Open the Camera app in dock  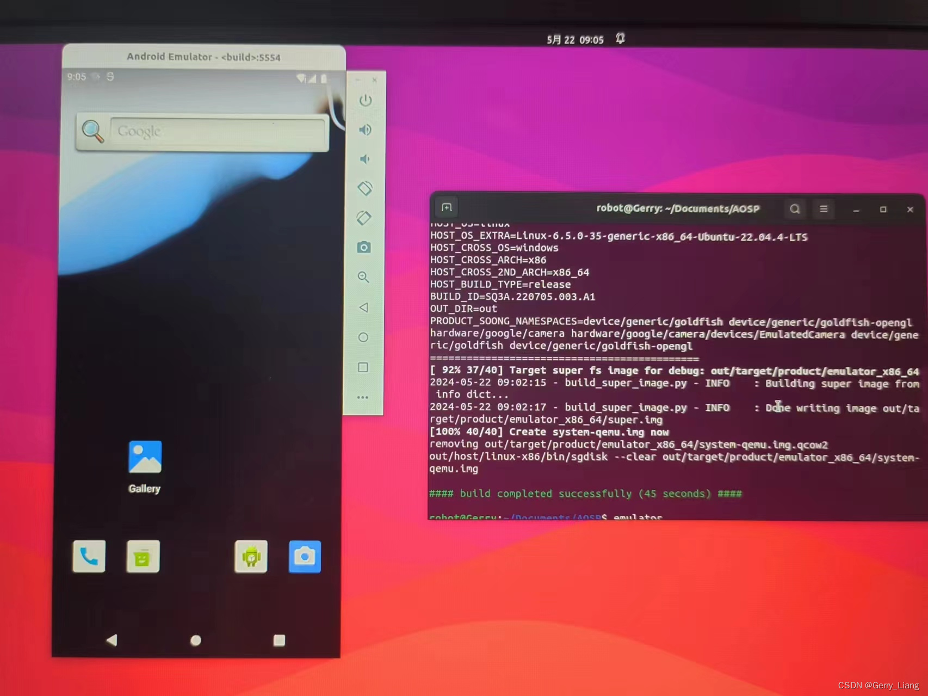[x=305, y=556]
